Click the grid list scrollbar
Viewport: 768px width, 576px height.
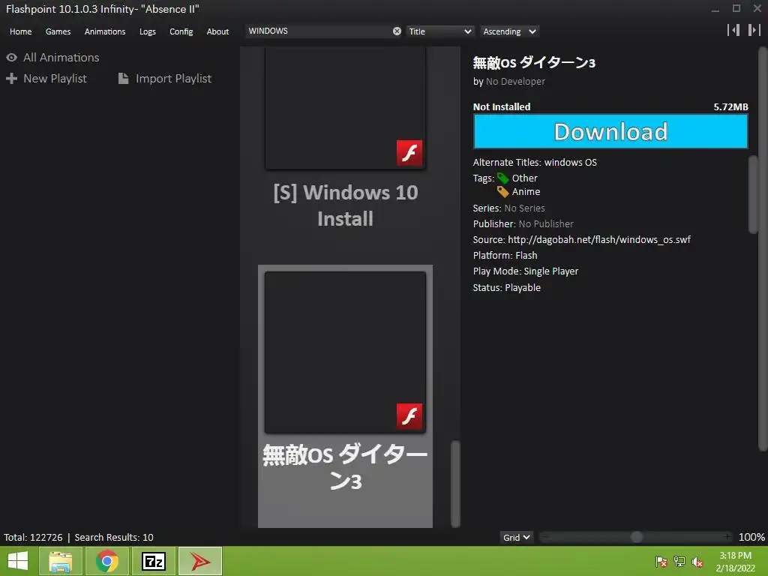(x=455, y=484)
